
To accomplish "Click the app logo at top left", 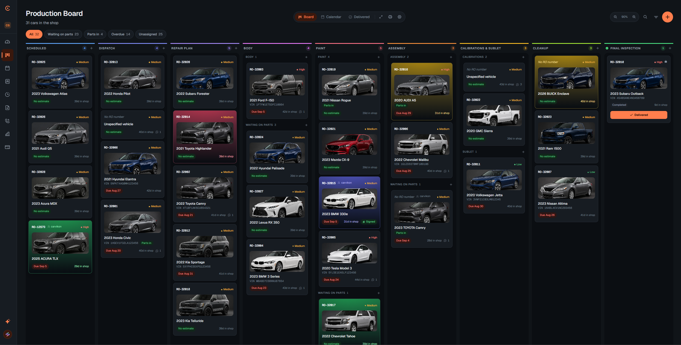I will point(8,8).
